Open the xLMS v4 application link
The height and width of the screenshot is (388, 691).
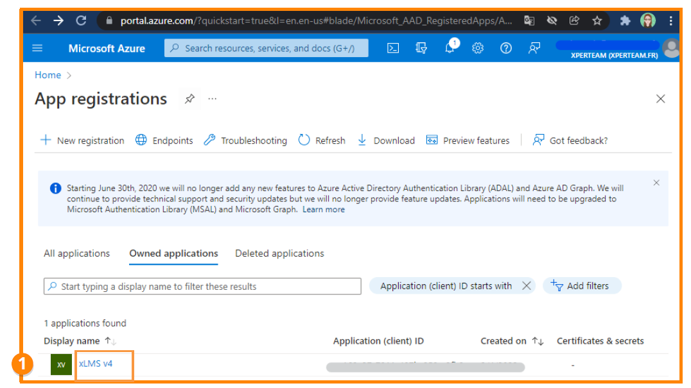(x=96, y=364)
